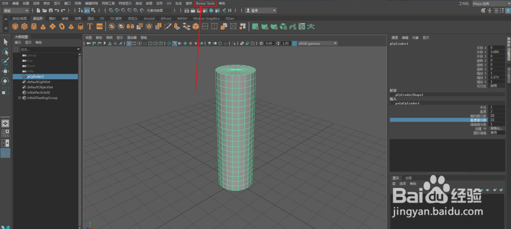Click the pen-shaped multi-cut shelf icon
Image resolution: width=511 pixels, height=229 pixels.
click(x=168, y=26)
